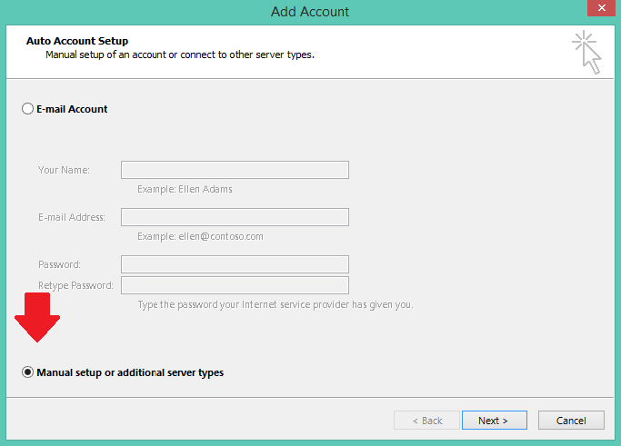Select the E-mail Account radio button
This screenshot has height=446, width=621.
(27, 109)
